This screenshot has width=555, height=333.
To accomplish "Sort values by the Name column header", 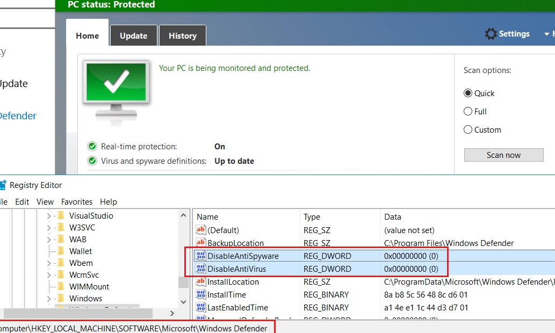I will pyautogui.click(x=247, y=216).
